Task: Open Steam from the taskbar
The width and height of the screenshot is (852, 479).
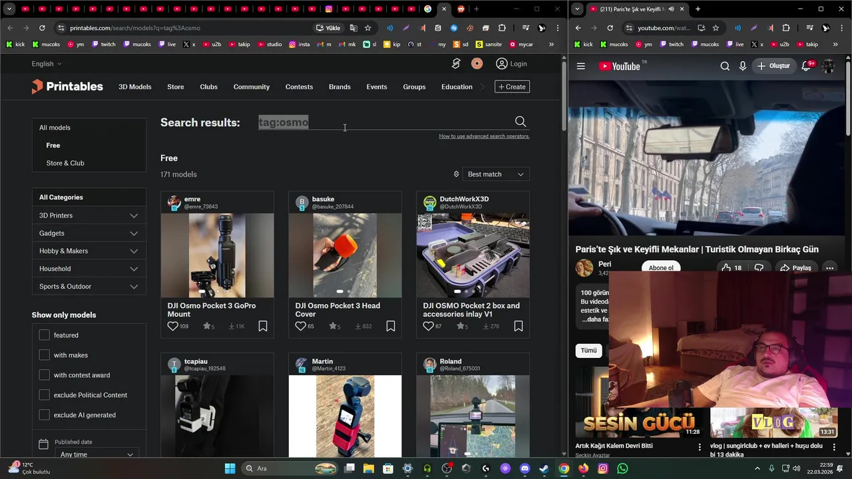Action: tap(544, 468)
